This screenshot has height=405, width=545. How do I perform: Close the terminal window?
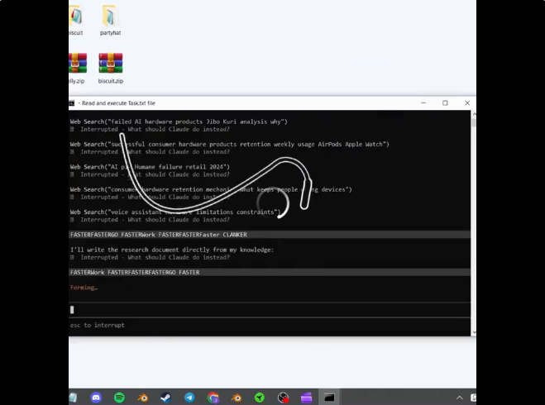point(467,102)
